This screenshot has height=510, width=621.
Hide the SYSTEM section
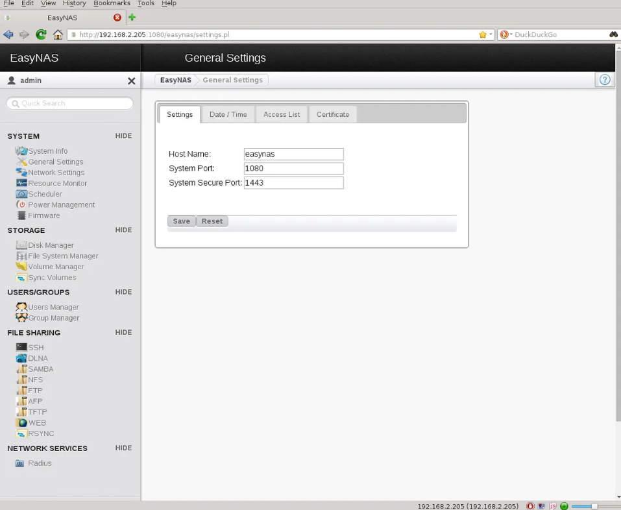tap(123, 136)
